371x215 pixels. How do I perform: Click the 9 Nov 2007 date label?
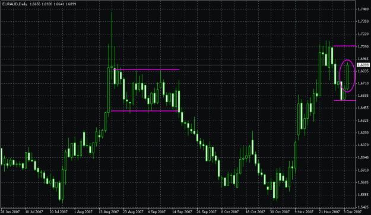tap(304, 211)
